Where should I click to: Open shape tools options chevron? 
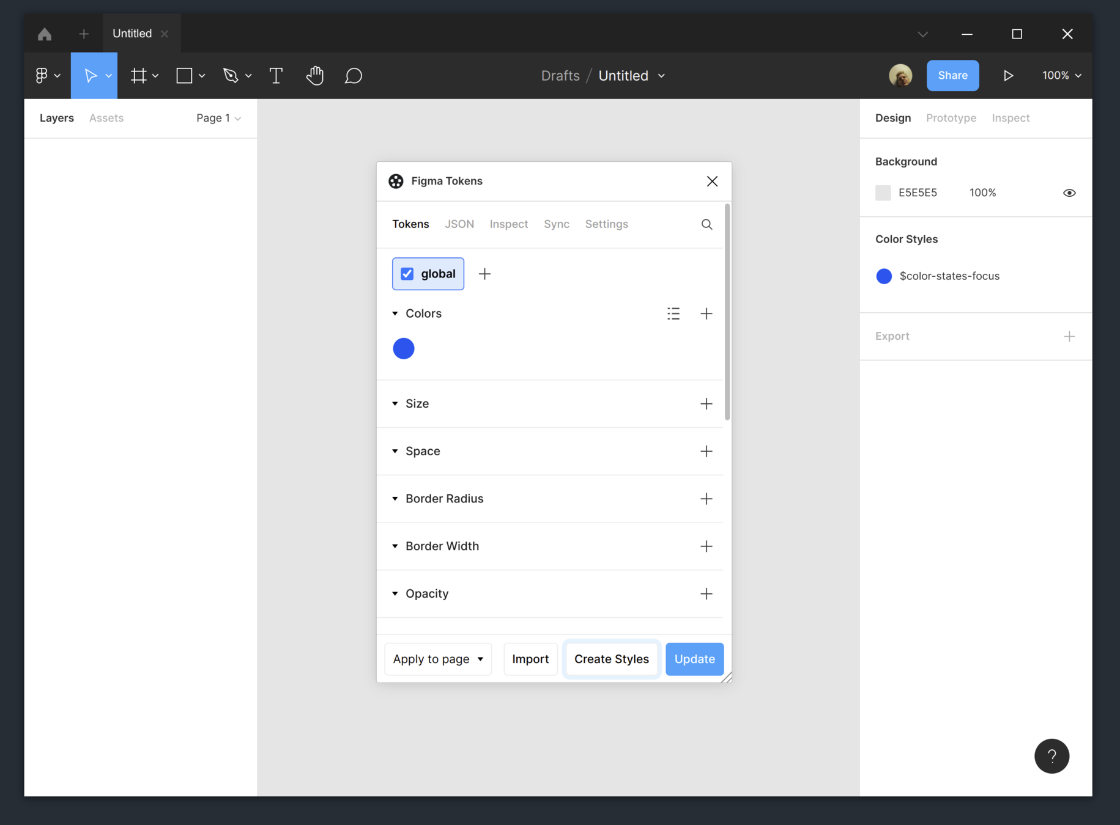(x=201, y=76)
